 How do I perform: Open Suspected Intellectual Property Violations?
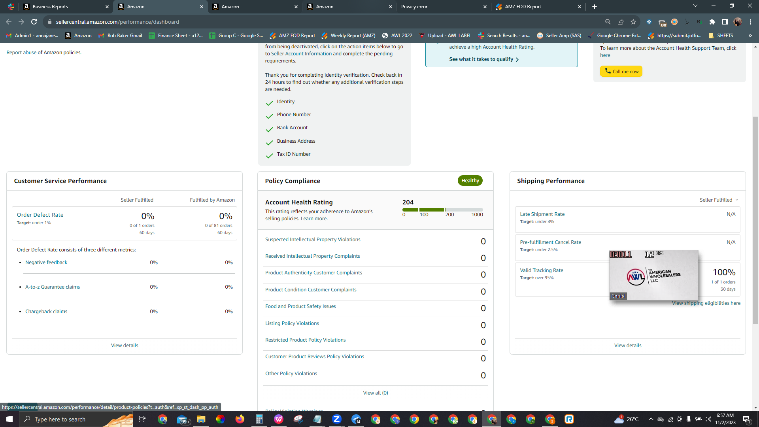313,240
